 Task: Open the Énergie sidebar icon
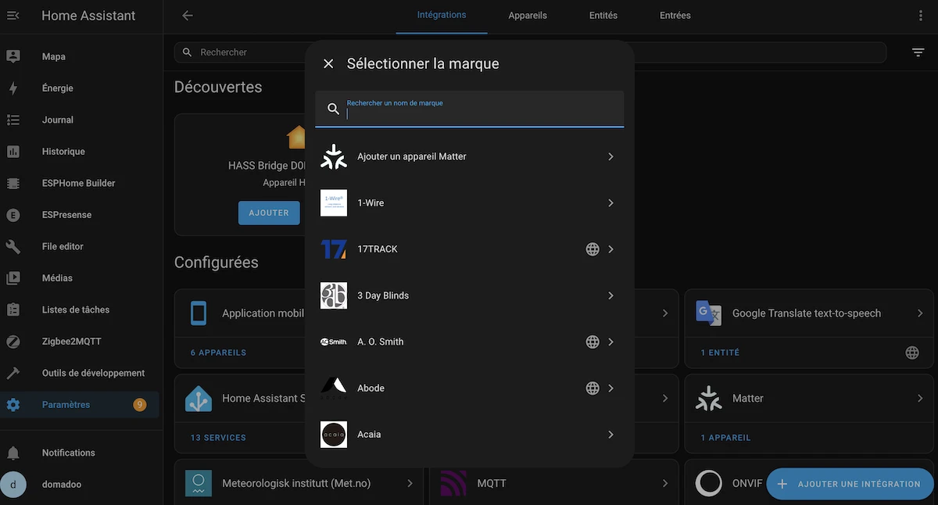(x=13, y=88)
